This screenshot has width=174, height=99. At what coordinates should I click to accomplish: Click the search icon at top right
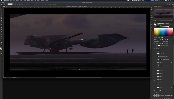(168, 4)
